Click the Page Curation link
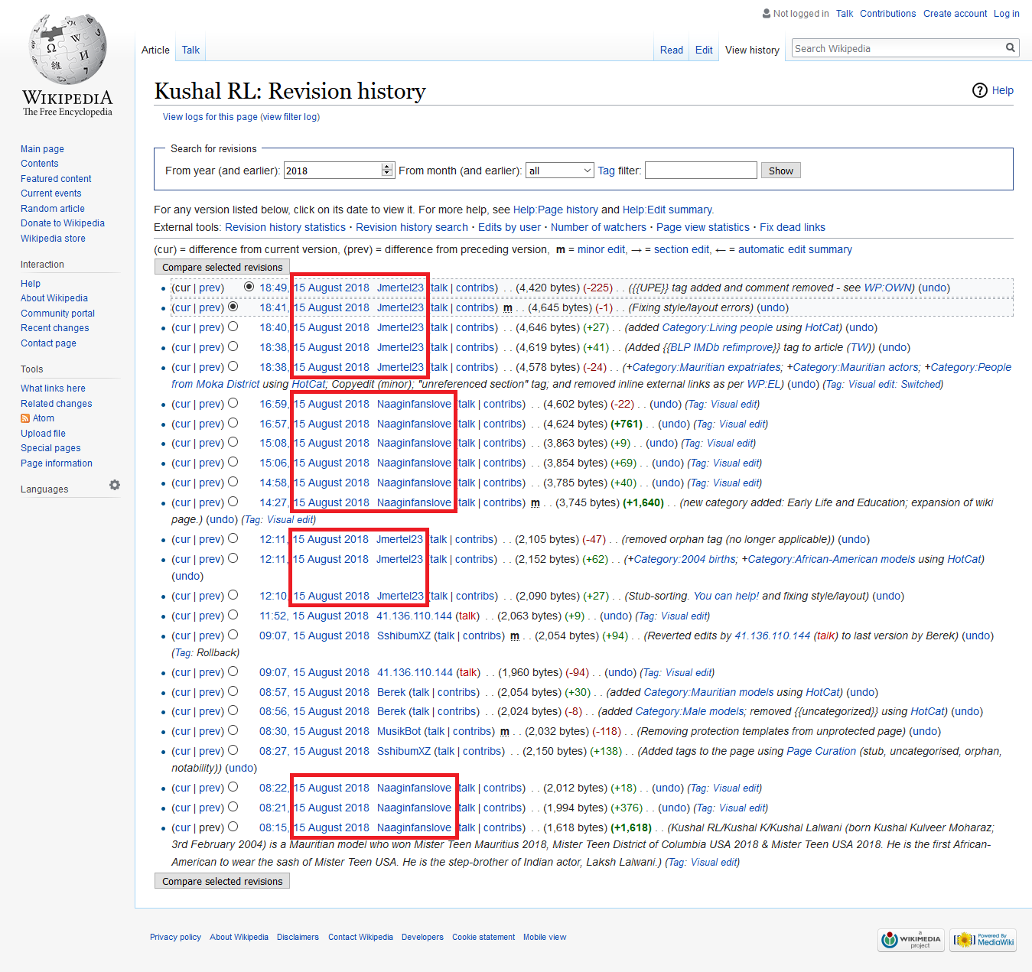Screen dimensions: 1032x972 821,751
